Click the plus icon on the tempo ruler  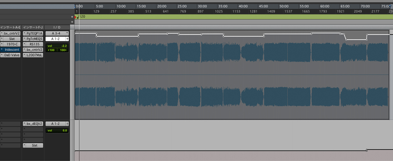tap(72, 17)
